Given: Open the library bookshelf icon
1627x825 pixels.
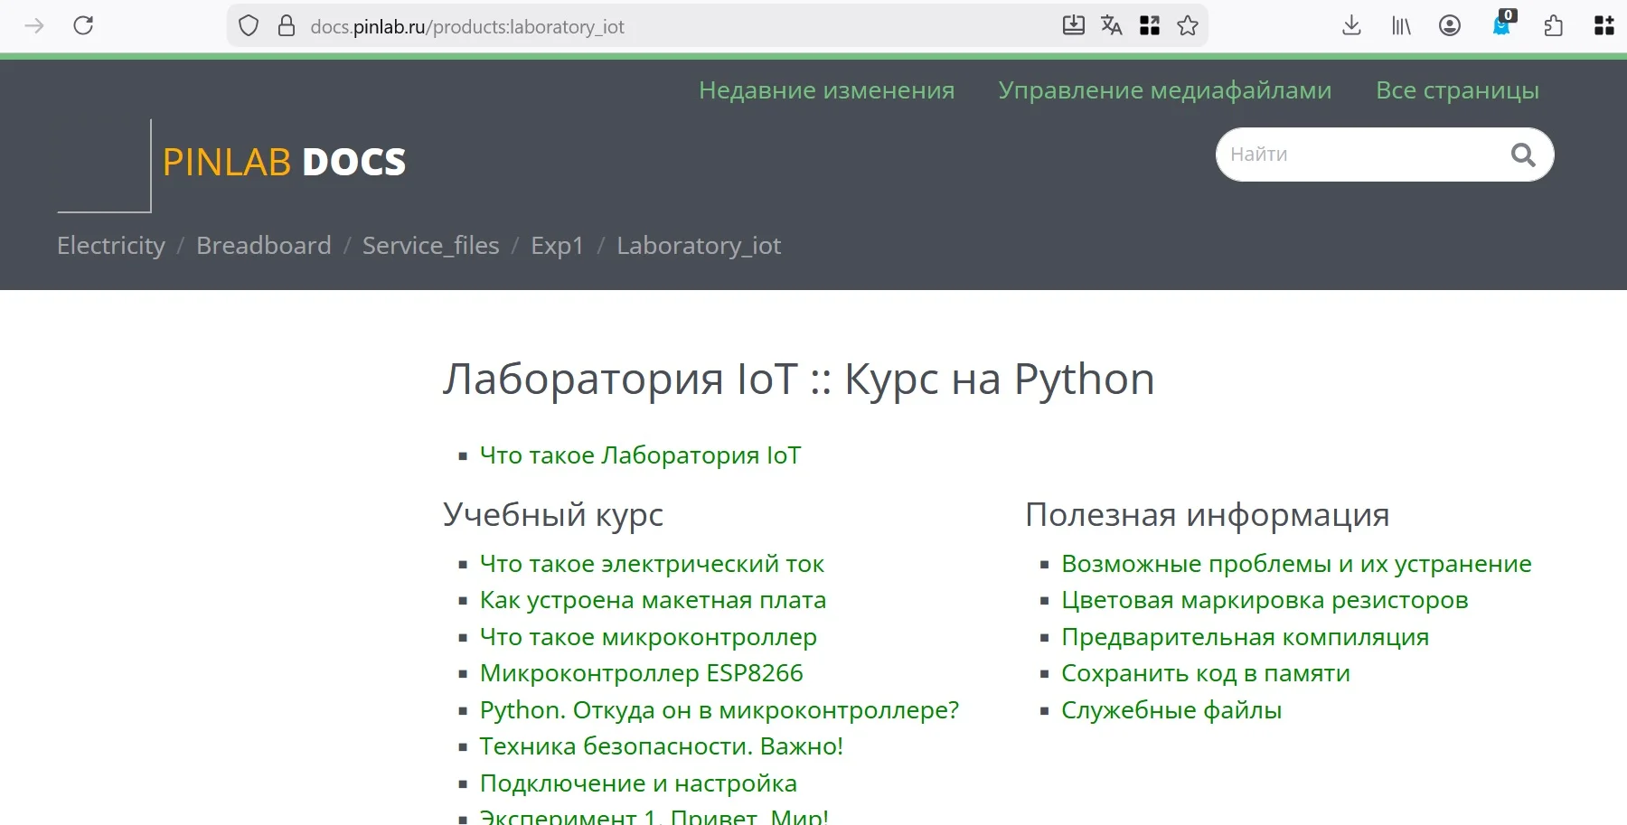Looking at the screenshot, I should coord(1401,26).
